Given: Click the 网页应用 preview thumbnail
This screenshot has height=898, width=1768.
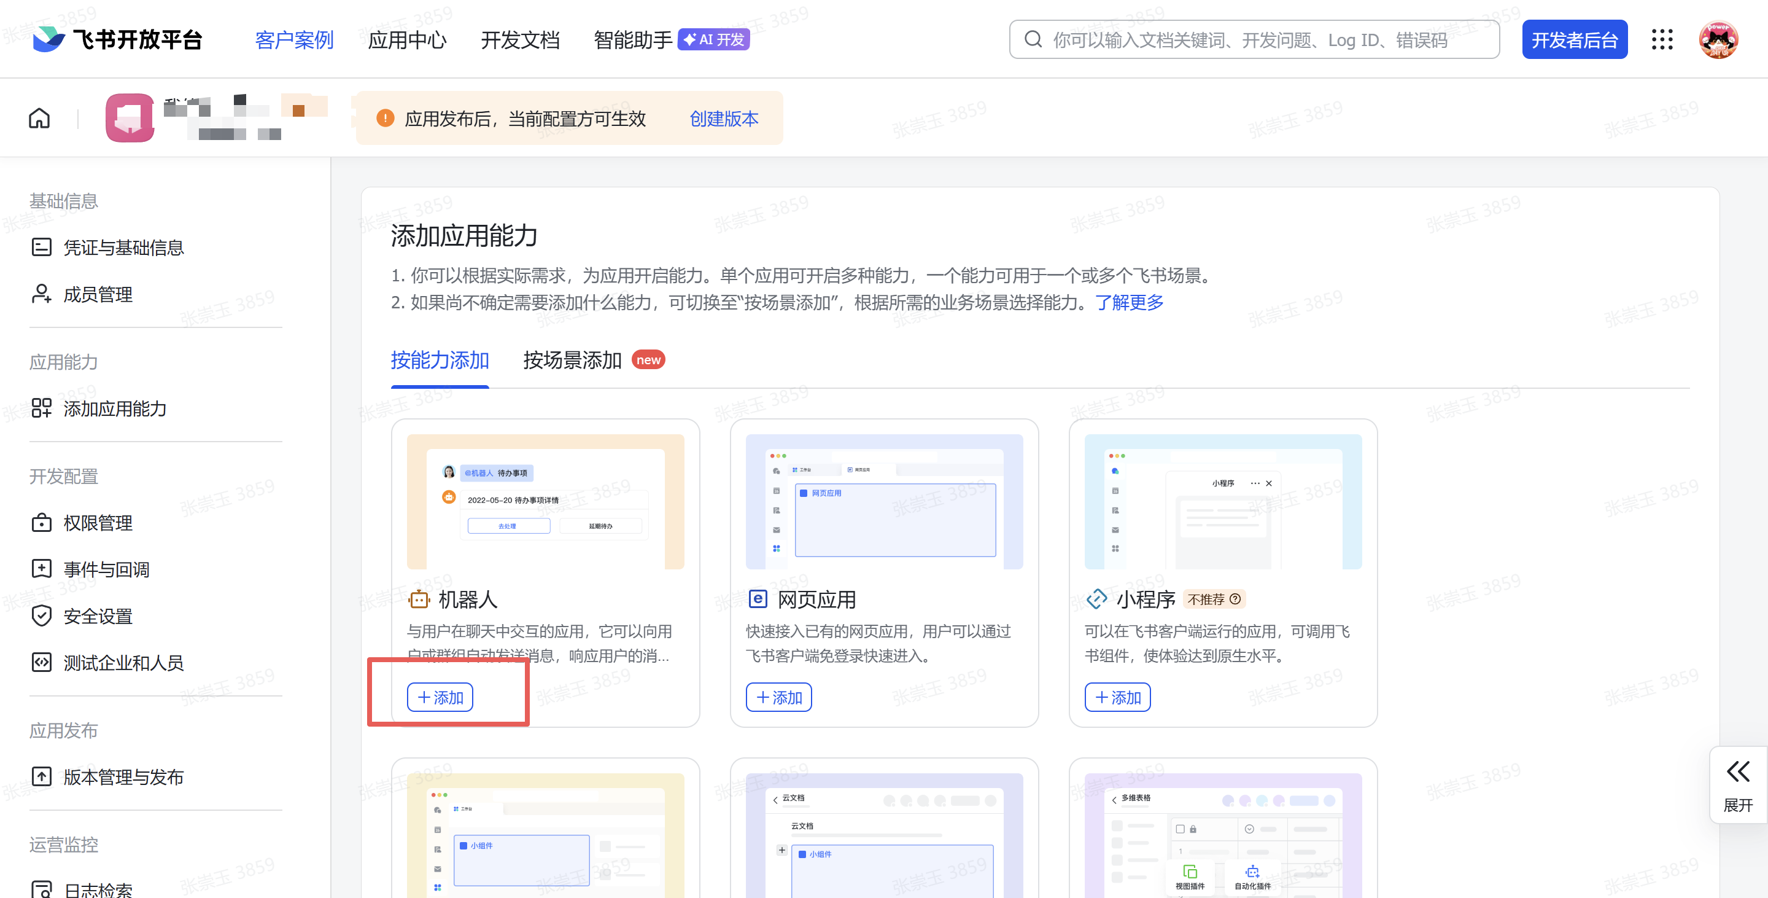Looking at the screenshot, I should pyautogui.click(x=884, y=501).
